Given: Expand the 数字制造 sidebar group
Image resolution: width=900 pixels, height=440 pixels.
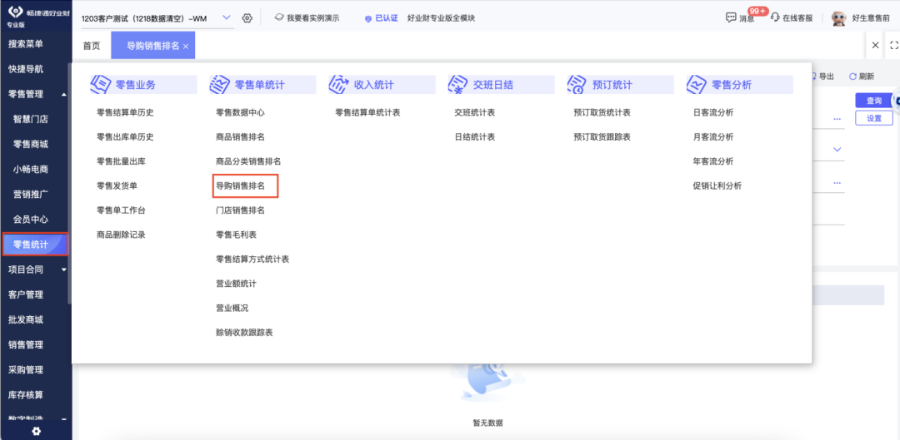Looking at the screenshot, I should pos(63,419).
